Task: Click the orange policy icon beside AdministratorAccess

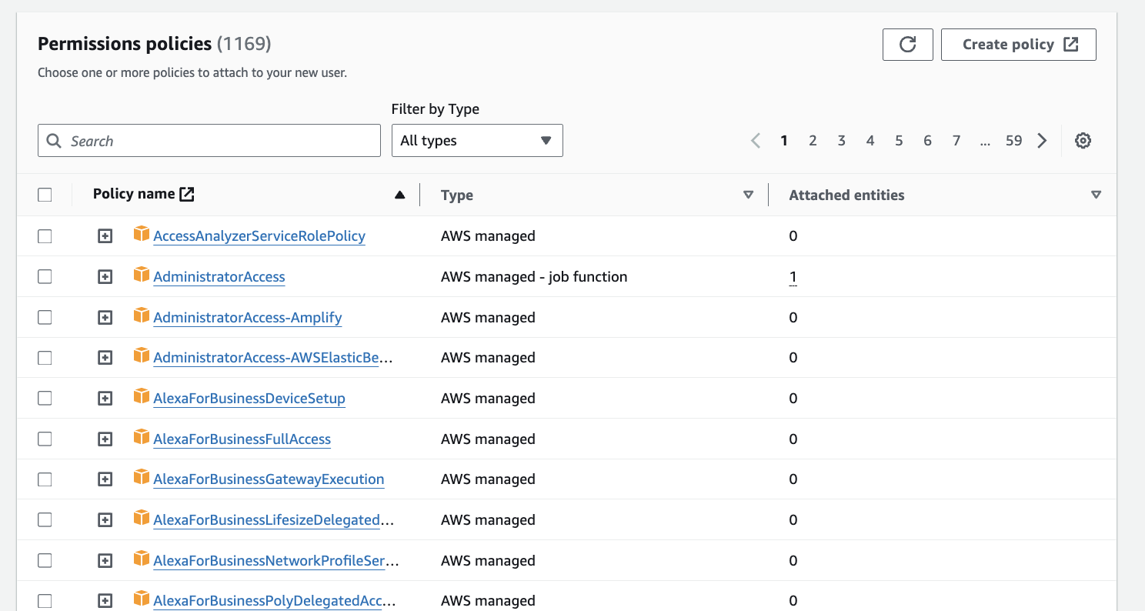Action: pyautogui.click(x=141, y=275)
